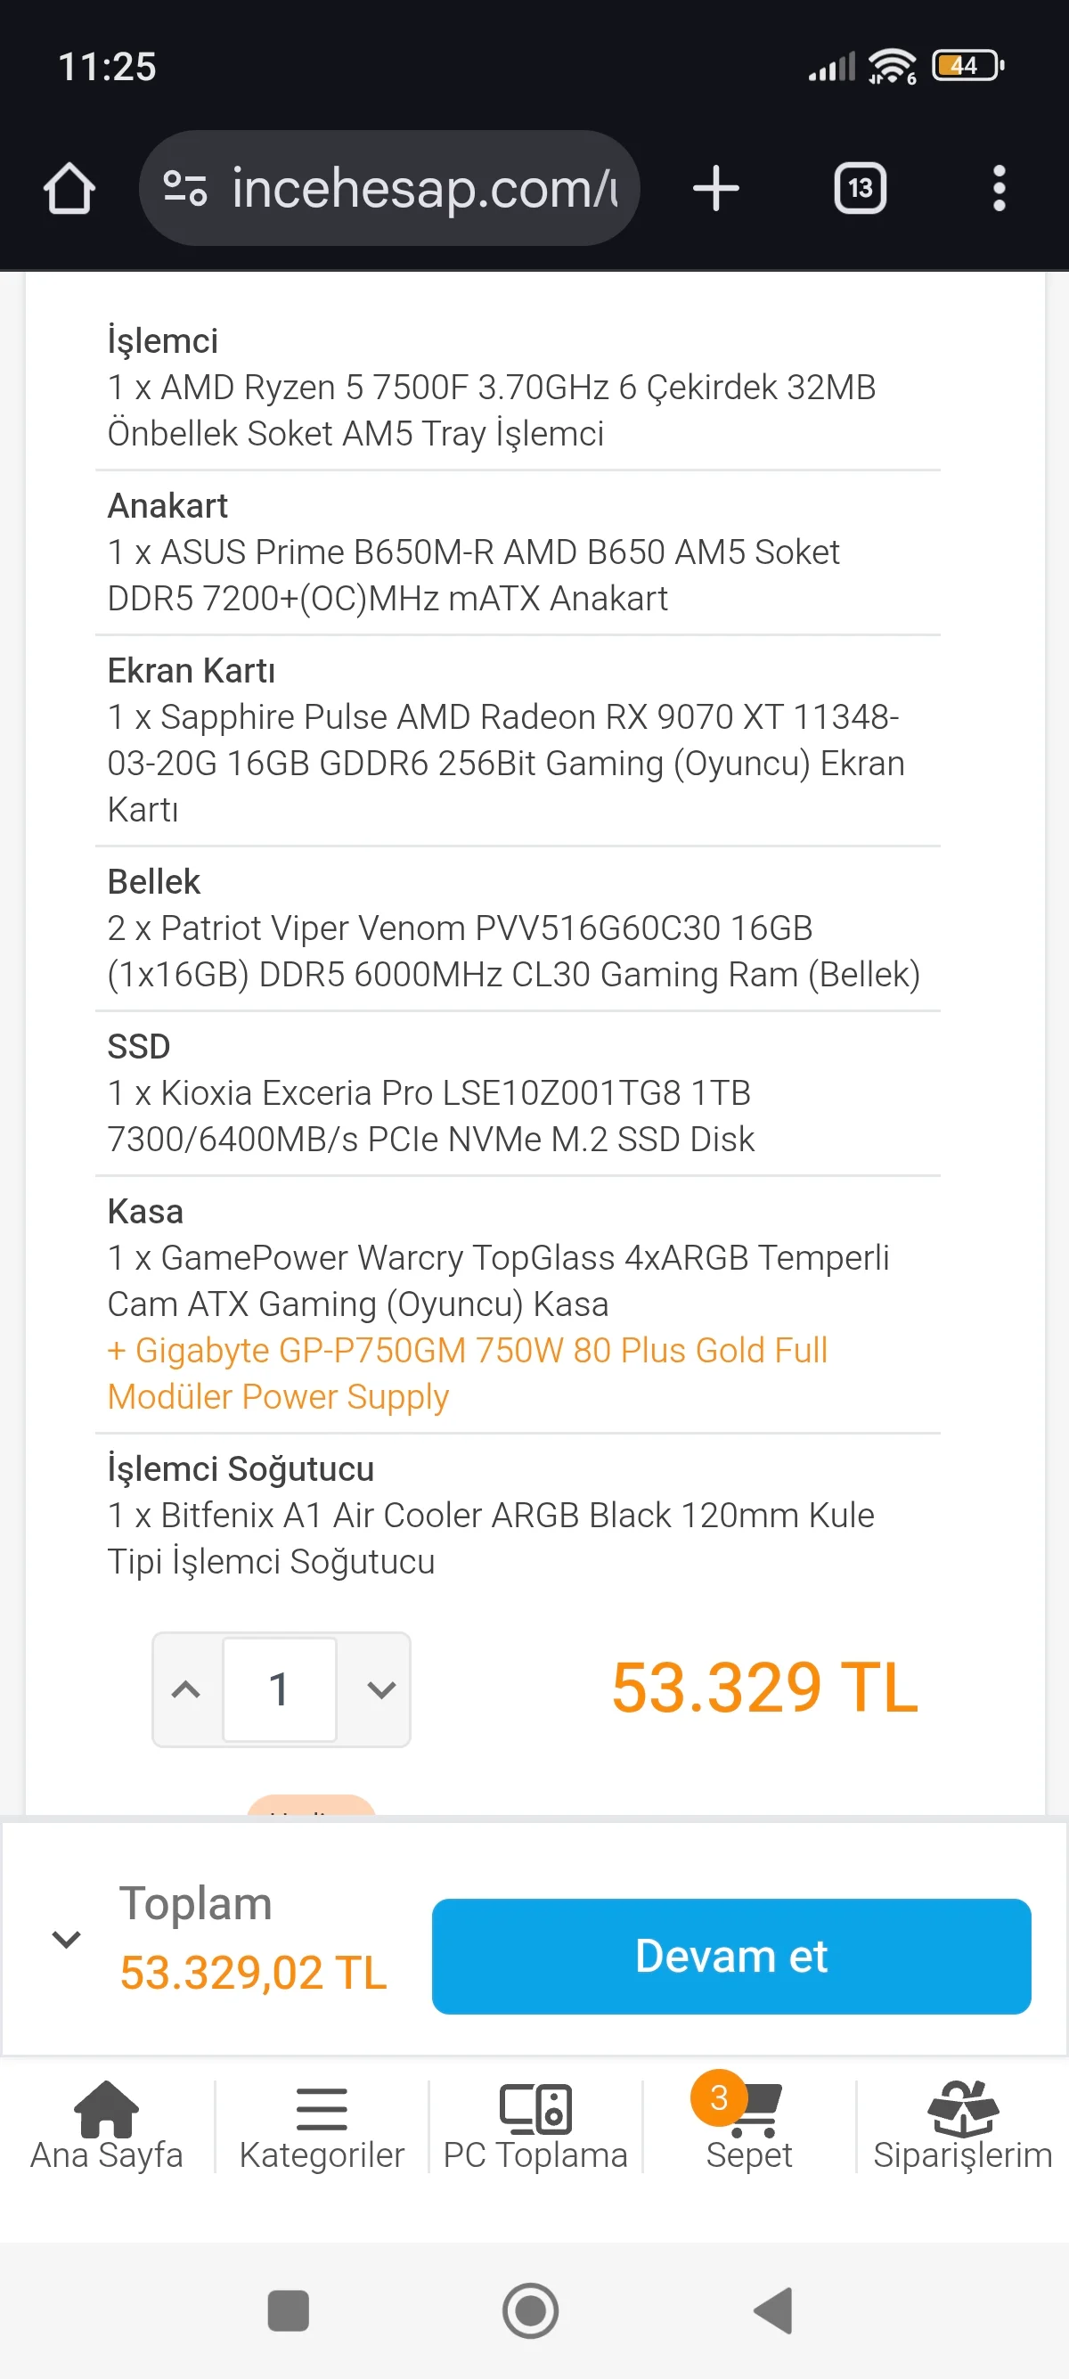1069x2379 pixels.
Task: Open the PC Toplama builder
Action: coord(535,2126)
